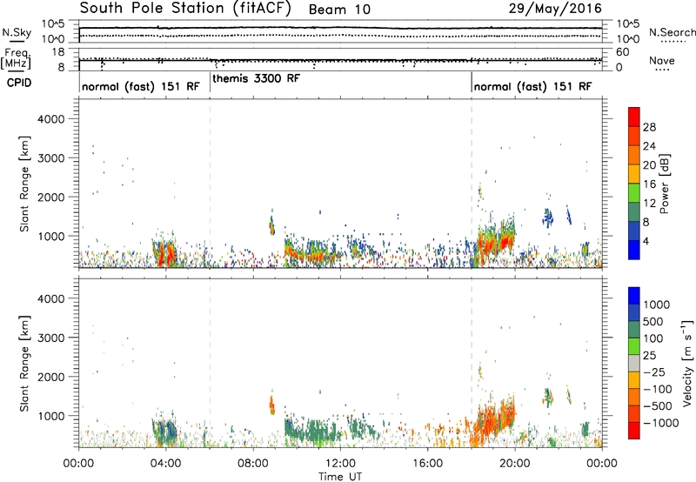Click the '2000' tick of the velocity panel
696x482 pixels.
pos(50,377)
